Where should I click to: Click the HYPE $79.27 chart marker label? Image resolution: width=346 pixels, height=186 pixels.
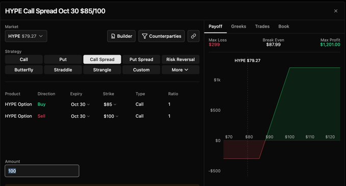(x=247, y=61)
